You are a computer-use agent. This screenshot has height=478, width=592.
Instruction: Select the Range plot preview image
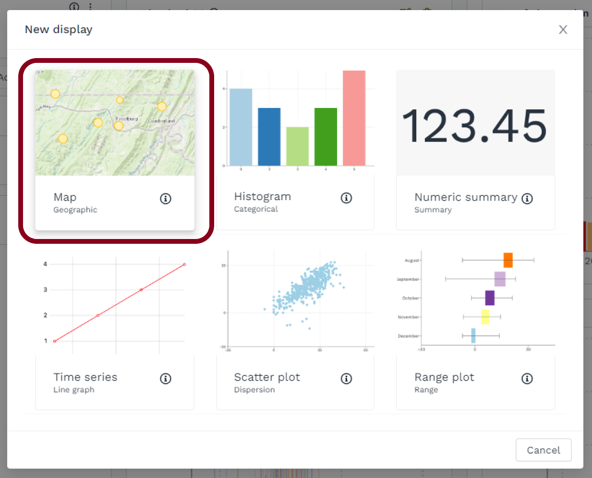click(x=475, y=301)
